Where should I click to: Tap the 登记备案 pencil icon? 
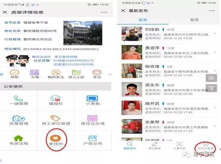point(155,144)
